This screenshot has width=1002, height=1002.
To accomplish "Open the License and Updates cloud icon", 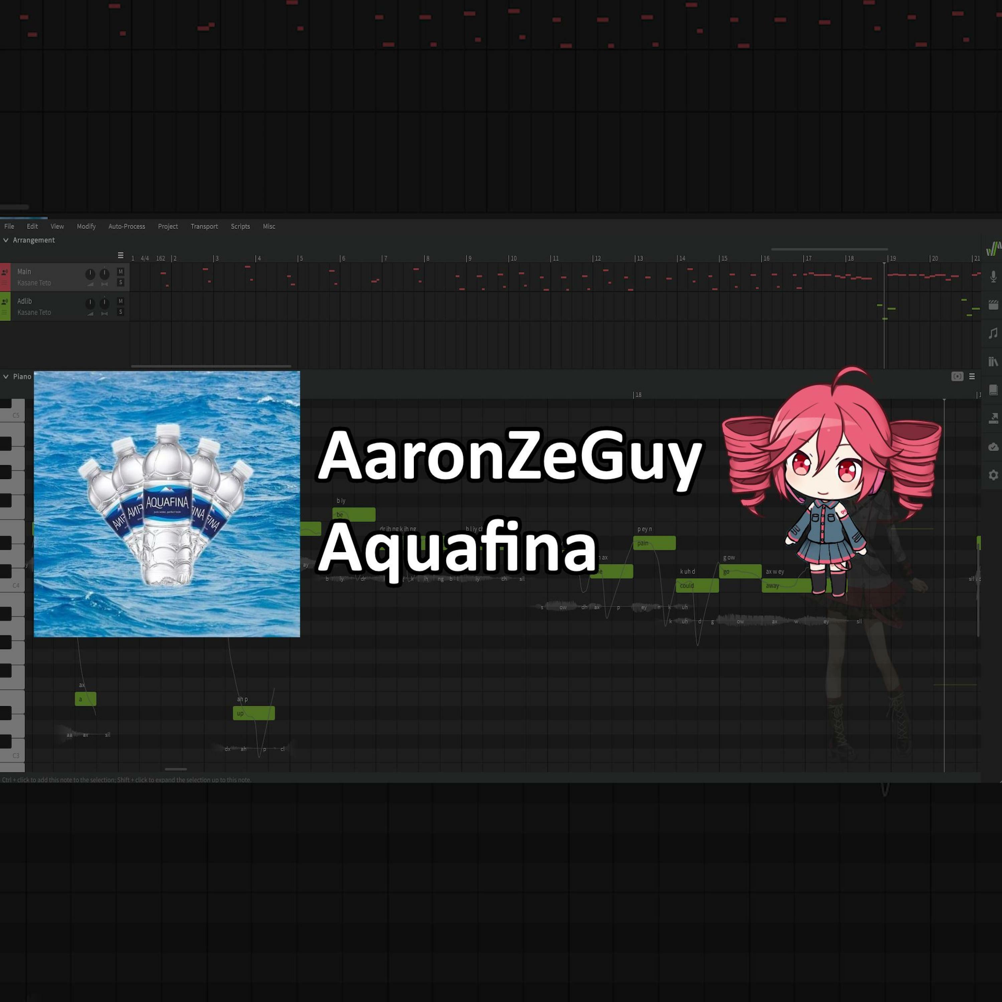I will (x=993, y=447).
